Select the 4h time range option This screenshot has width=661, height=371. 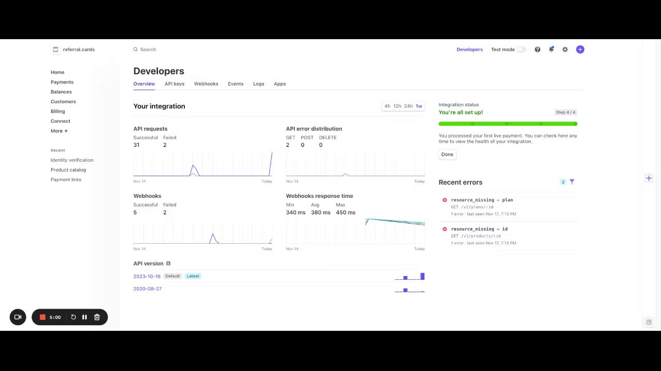coord(387,106)
